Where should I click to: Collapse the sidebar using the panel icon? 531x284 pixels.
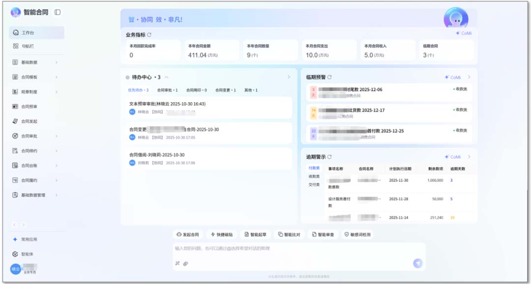[58, 12]
